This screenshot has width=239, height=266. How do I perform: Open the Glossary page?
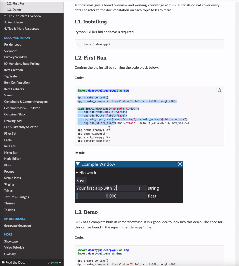[10, 254]
